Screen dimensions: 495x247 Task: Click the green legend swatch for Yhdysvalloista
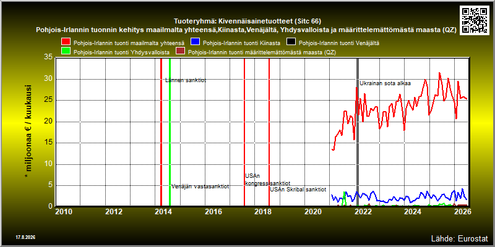pos(66,52)
